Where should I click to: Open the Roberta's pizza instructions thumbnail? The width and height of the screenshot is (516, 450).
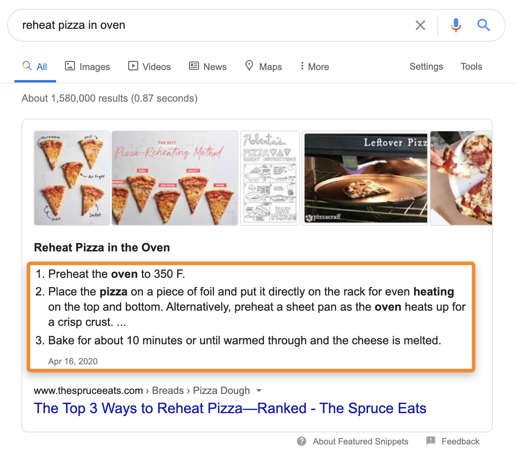tap(270, 178)
